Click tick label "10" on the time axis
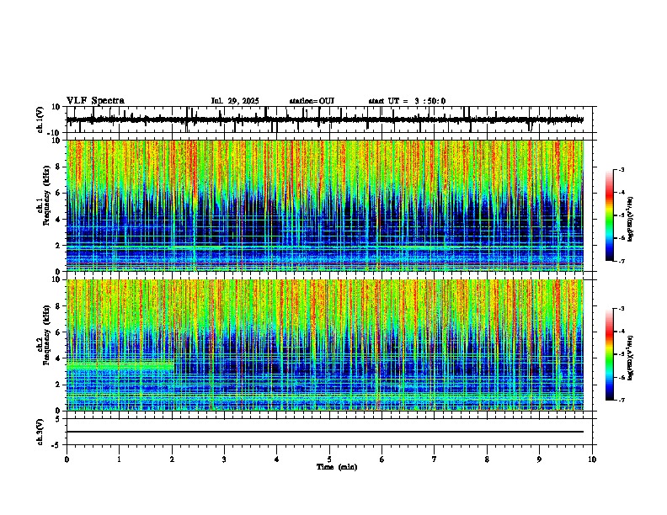Image resolution: width=667 pixels, height=515 pixels. (x=592, y=459)
